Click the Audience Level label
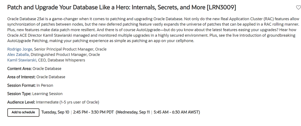The height and width of the screenshot is (126, 301). tap(21, 102)
